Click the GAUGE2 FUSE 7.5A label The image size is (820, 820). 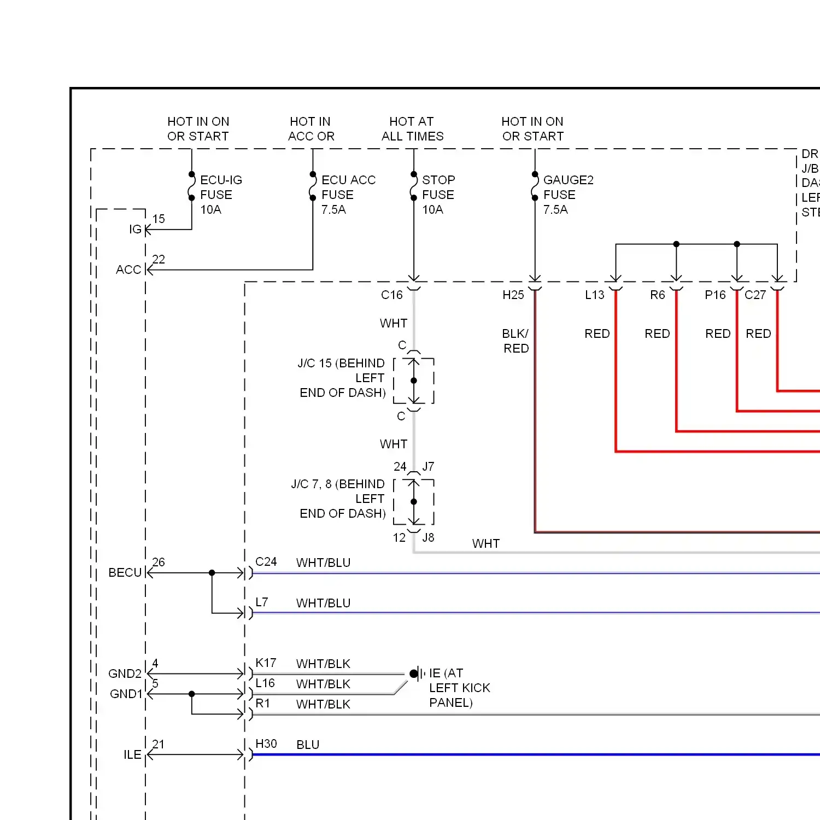[568, 195]
